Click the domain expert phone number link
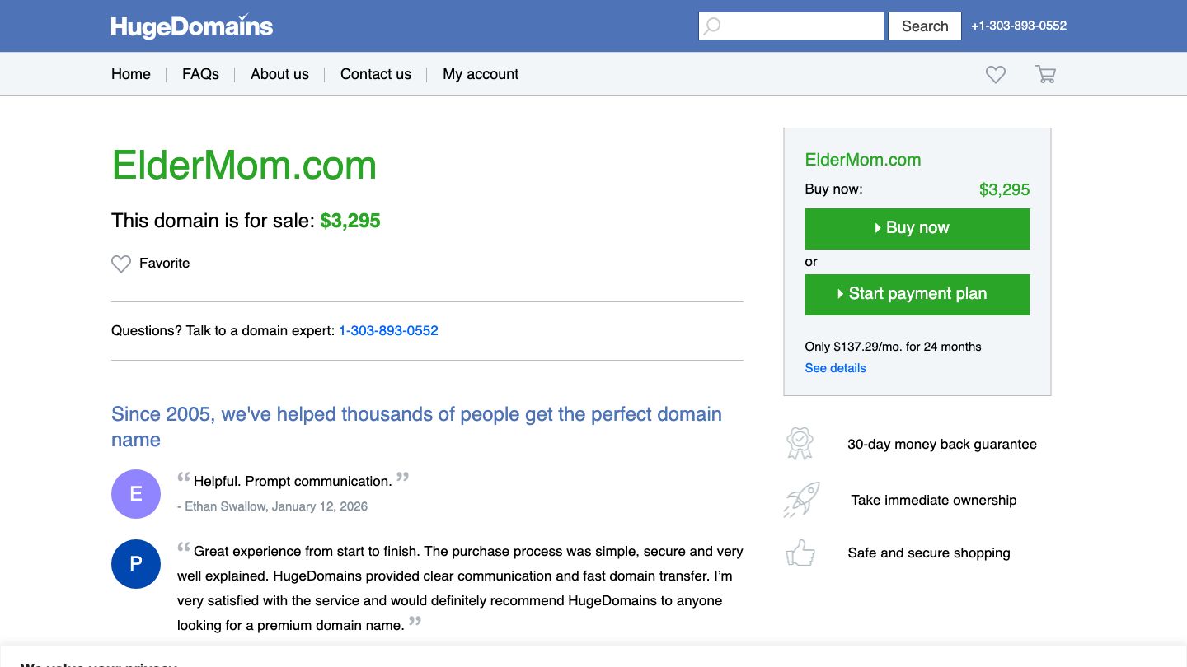 (x=388, y=331)
